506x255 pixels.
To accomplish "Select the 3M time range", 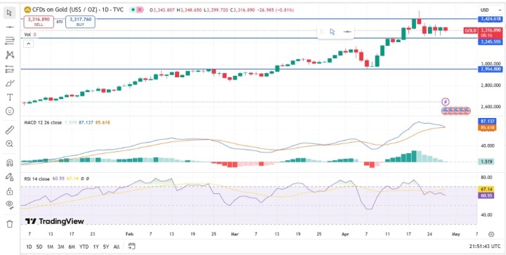I will point(60,247).
